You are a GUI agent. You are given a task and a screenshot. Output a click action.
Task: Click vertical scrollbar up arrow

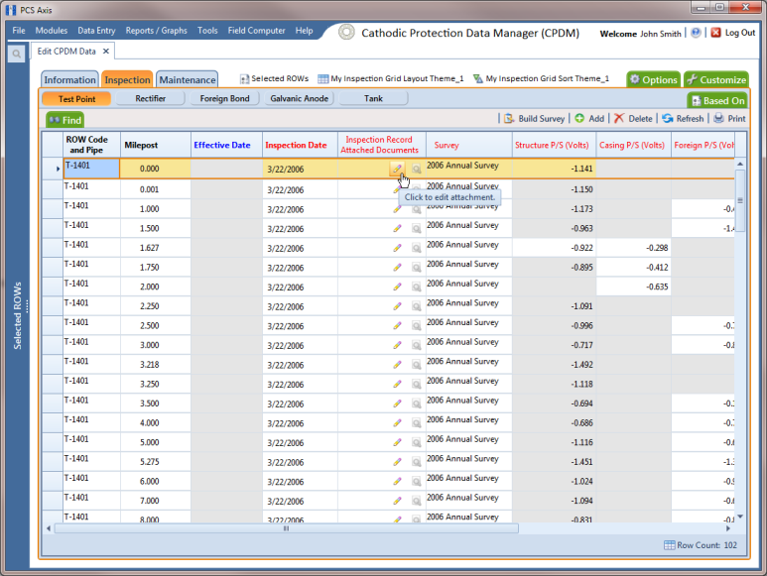click(740, 165)
